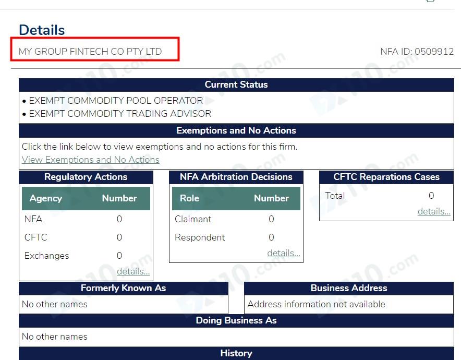
Task: Open View Exemptions and No Actions link
Action: click(x=91, y=160)
